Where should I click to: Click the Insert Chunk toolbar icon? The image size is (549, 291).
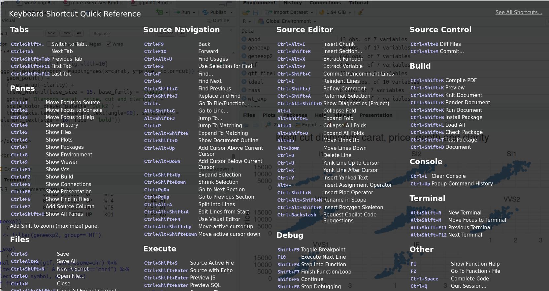[x=160, y=12]
